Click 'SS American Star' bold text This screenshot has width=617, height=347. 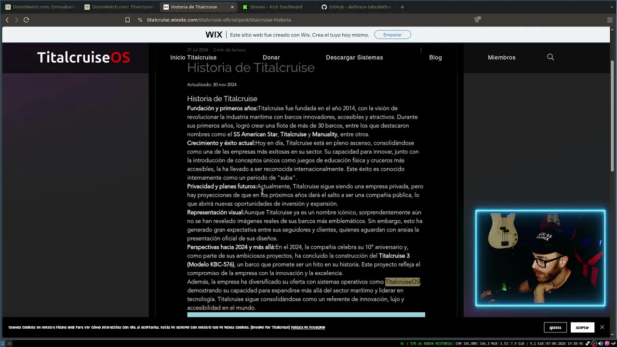click(255, 134)
